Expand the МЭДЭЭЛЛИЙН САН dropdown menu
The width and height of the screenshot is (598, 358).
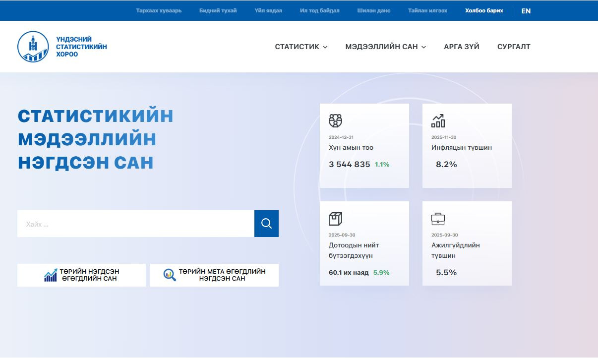coord(385,47)
